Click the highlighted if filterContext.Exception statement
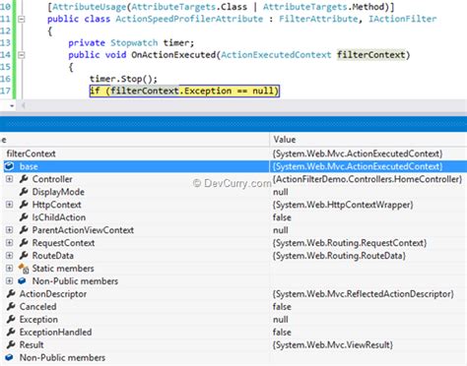Screen dimensions: 467x366 (184, 91)
